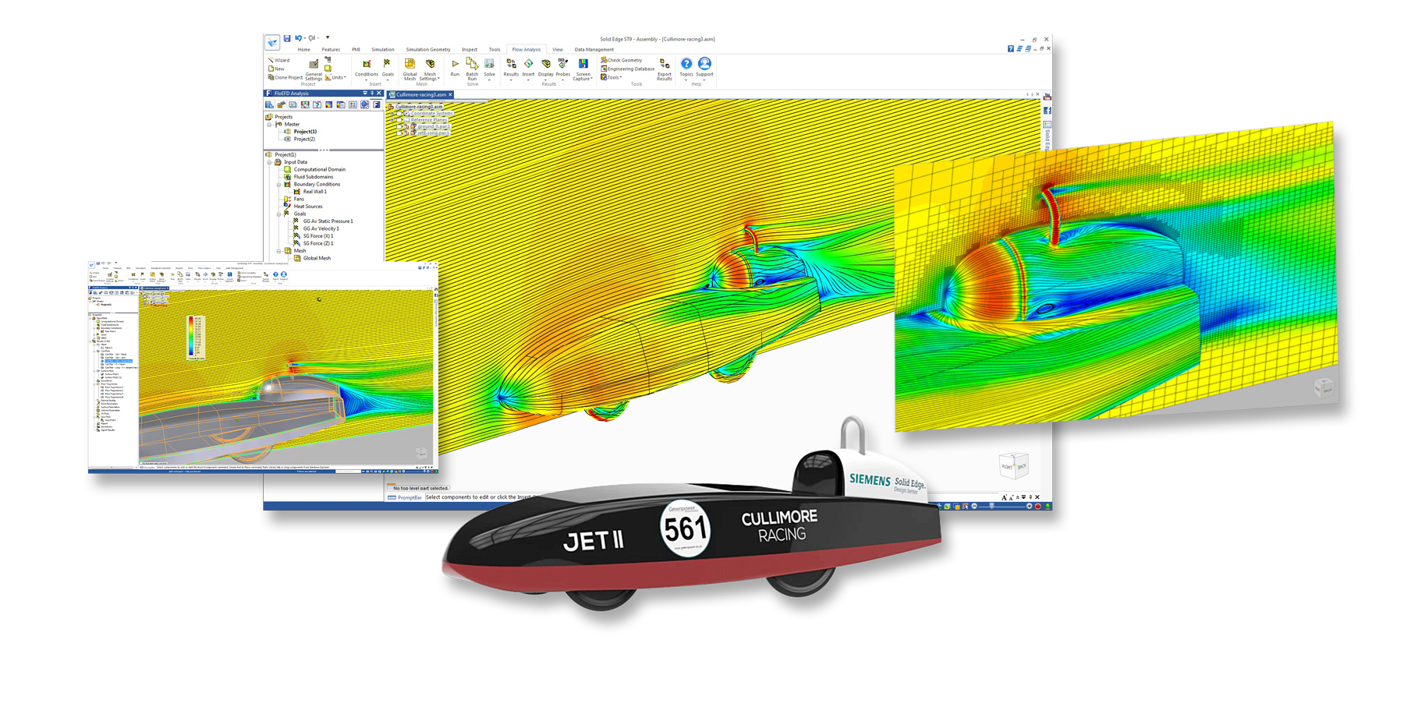Collapse the Goals tree node
The height and width of the screenshot is (721, 1404).
coord(278,214)
